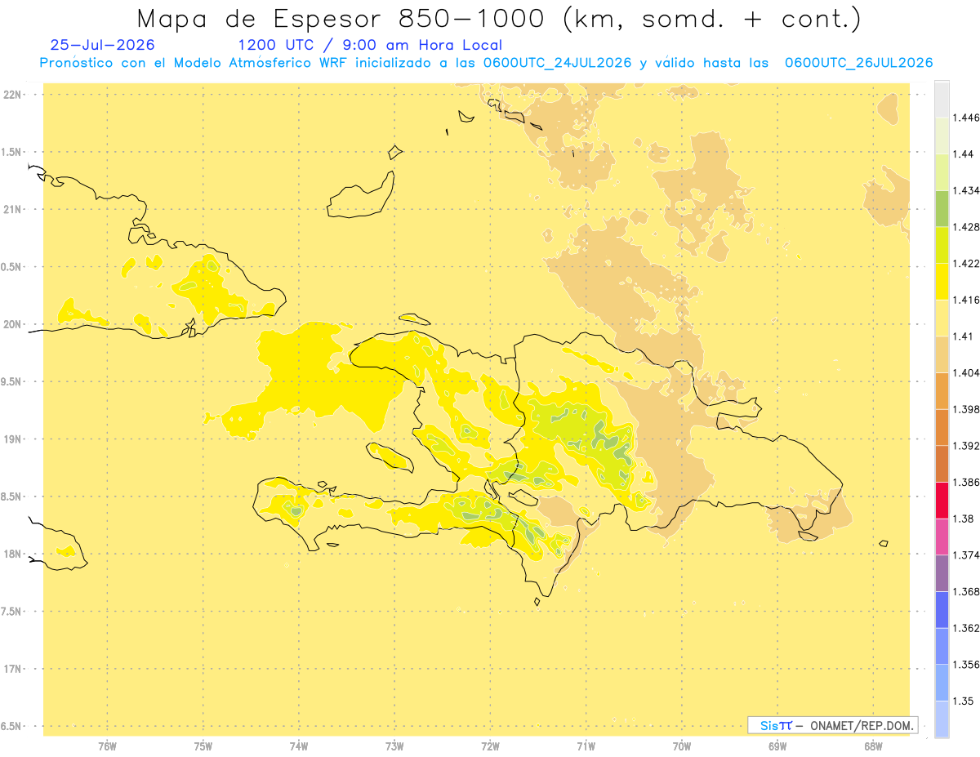This screenshot has height=757, width=980.
Task: Click the 21N latitude label
Action: (x=12, y=209)
